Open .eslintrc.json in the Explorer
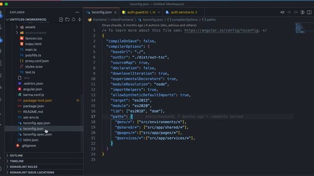This screenshot has height=176, width=314. [x=33, y=84]
